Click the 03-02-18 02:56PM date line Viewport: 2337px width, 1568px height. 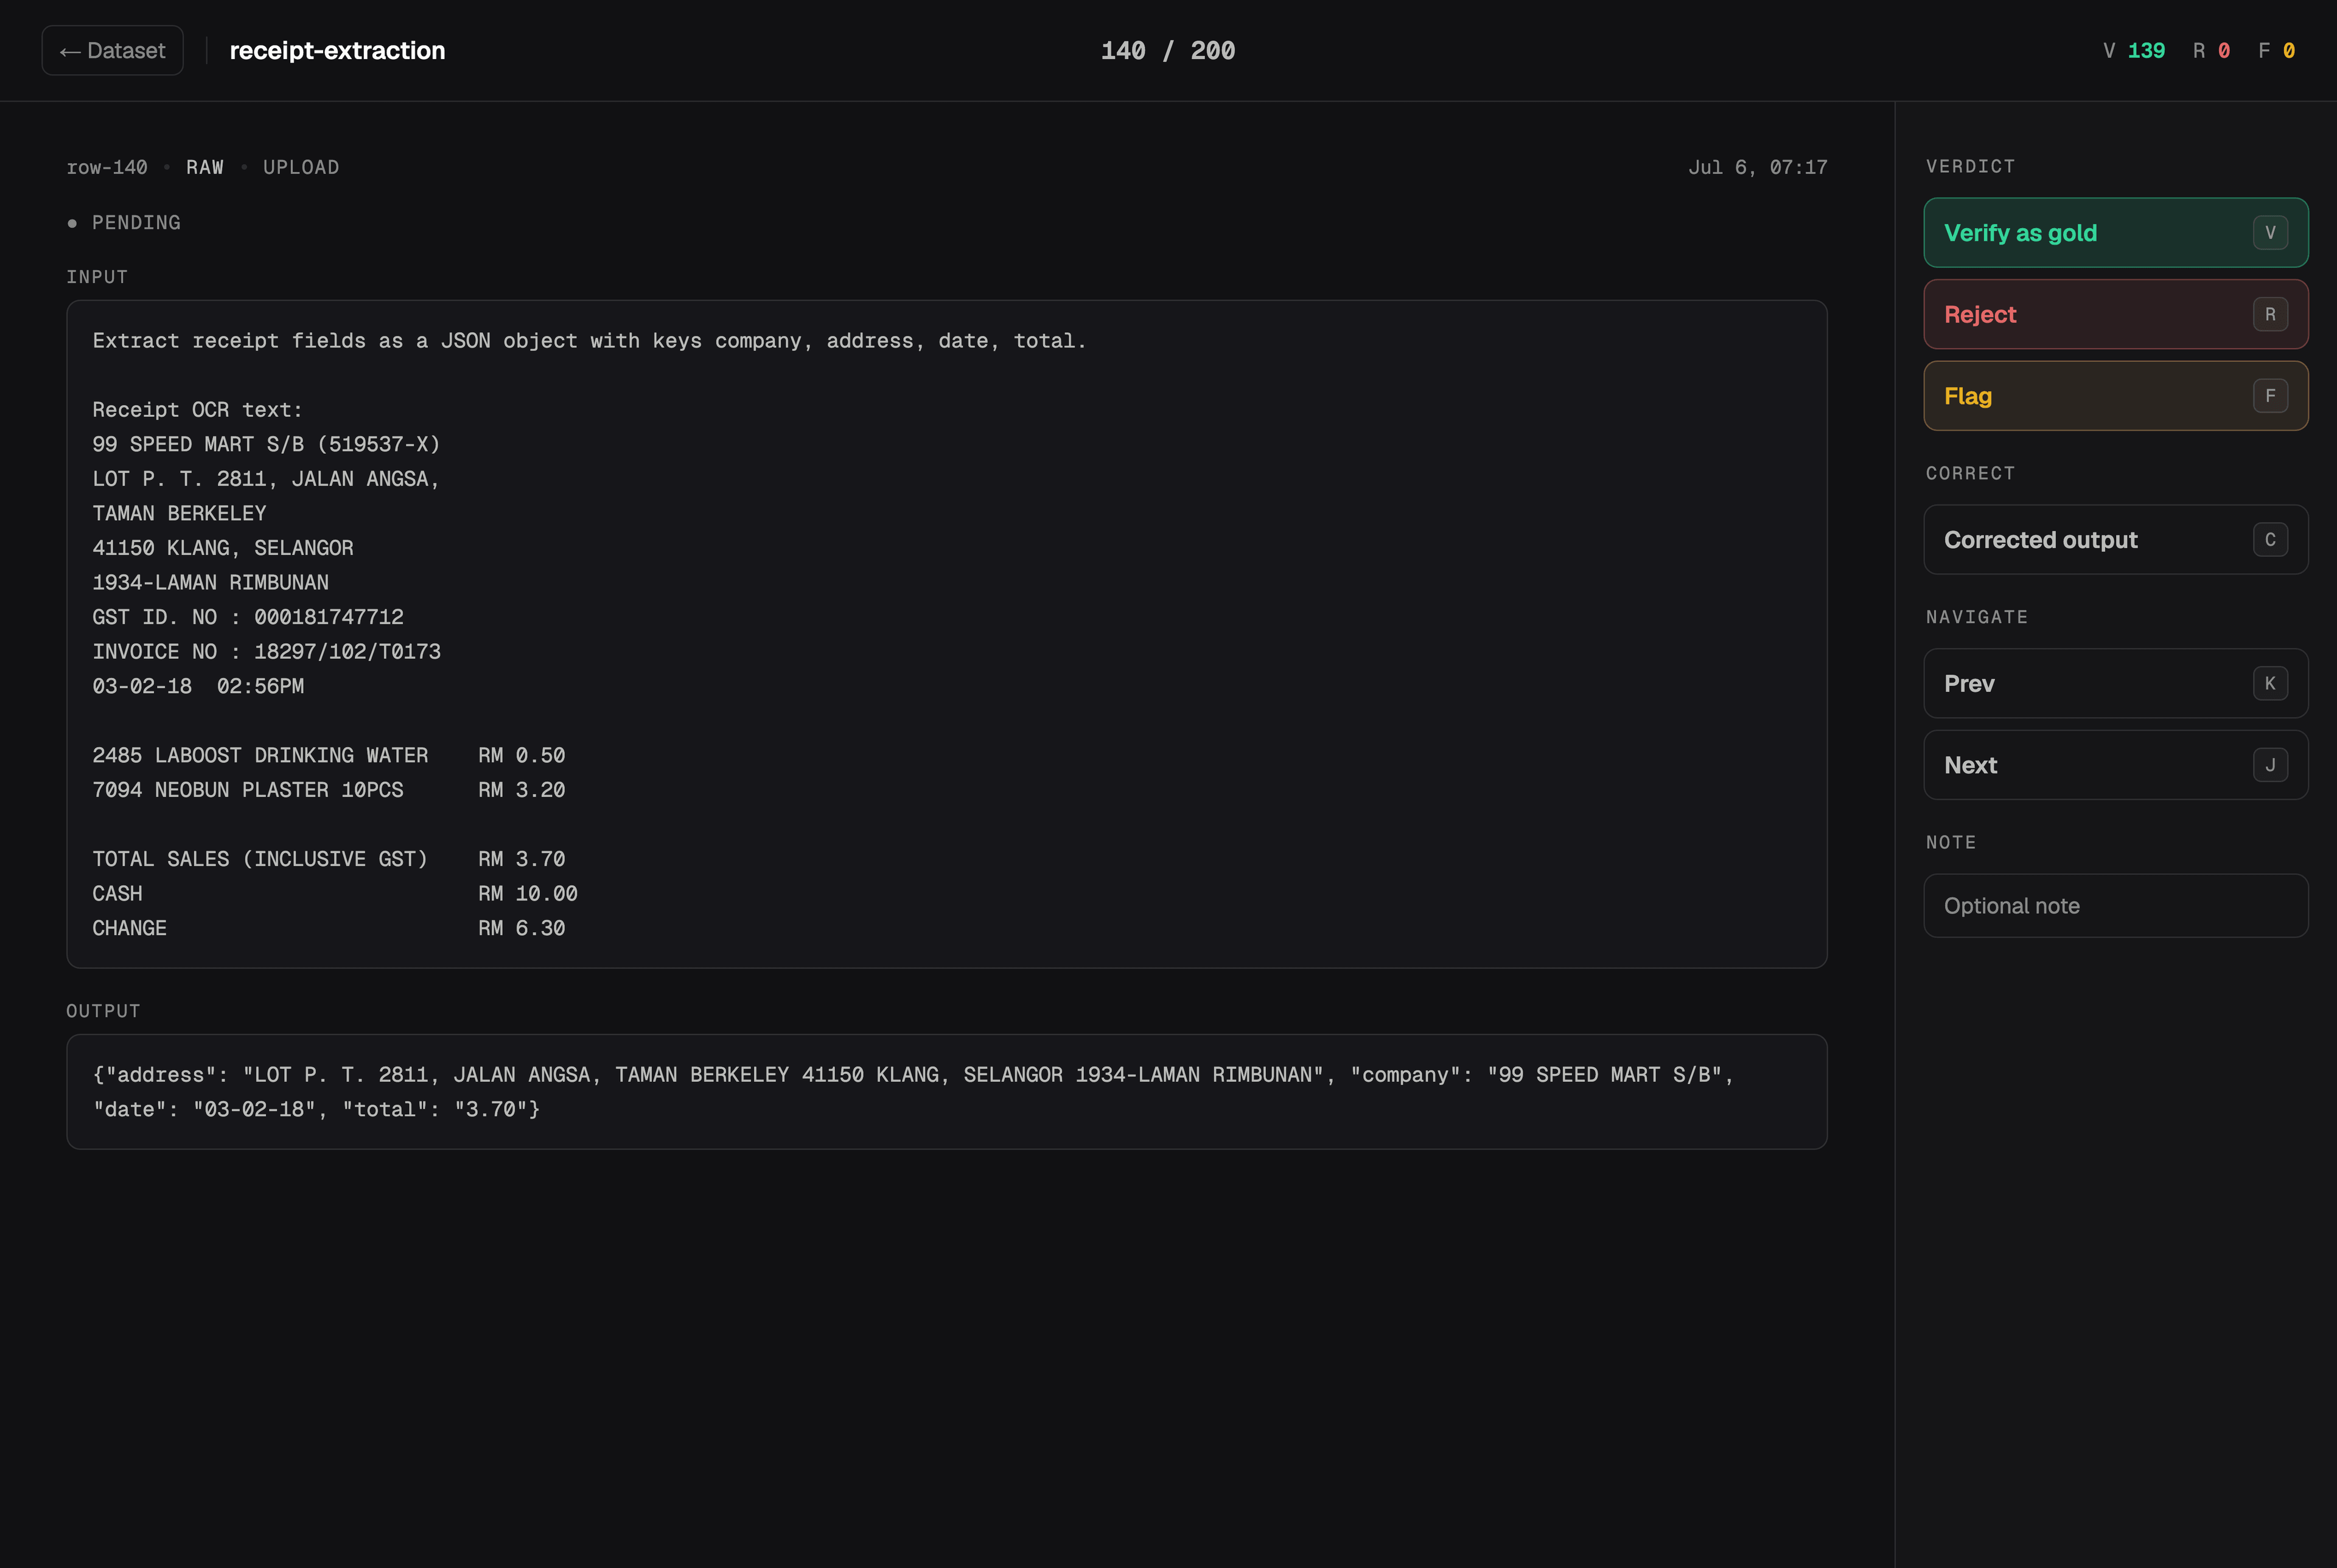pos(198,686)
